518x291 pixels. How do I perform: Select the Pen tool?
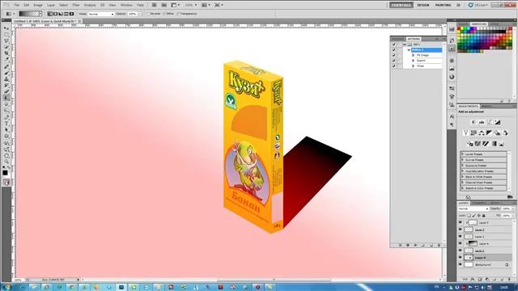click(6, 117)
